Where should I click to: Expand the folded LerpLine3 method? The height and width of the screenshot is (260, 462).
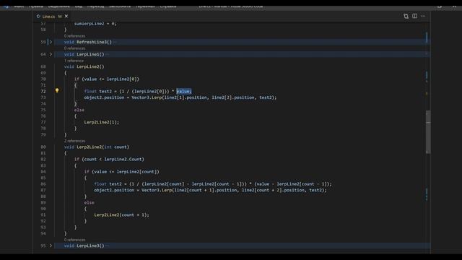pyautogui.click(x=51, y=246)
